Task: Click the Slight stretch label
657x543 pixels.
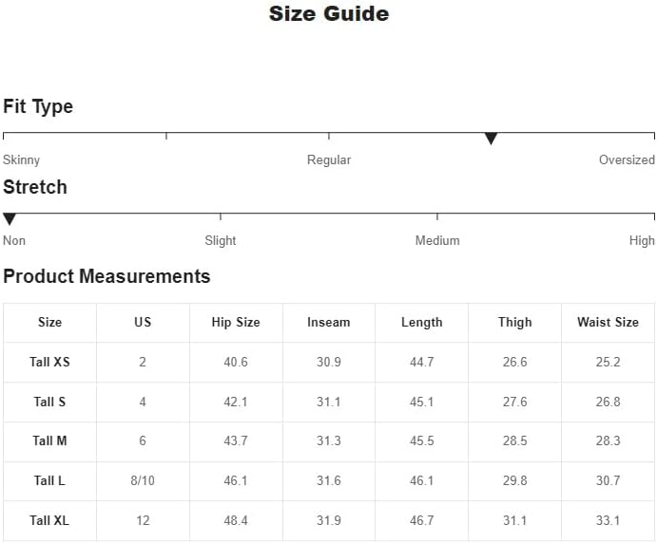Action: pyautogui.click(x=221, y=241)
